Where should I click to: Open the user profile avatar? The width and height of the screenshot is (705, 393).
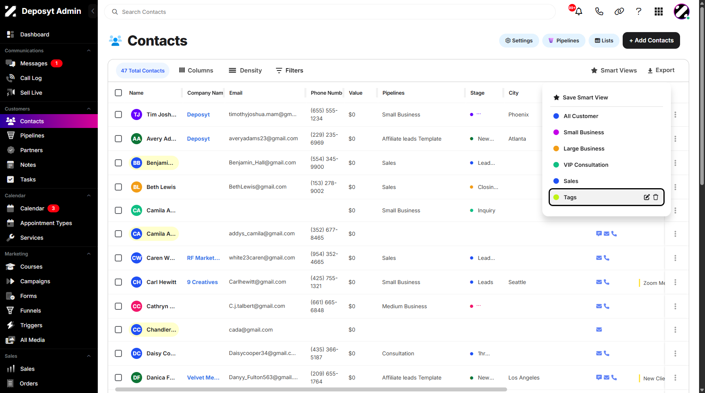682,11
